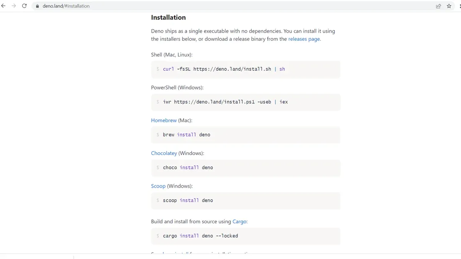The height and width of the screenshot is (259, 461).
Task: Click the choco install deno command
Action: click(188, 168)
